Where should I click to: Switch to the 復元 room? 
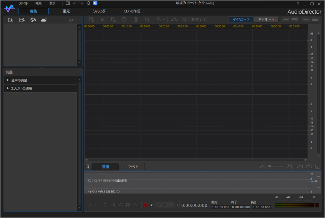click(x=66, y=11)
